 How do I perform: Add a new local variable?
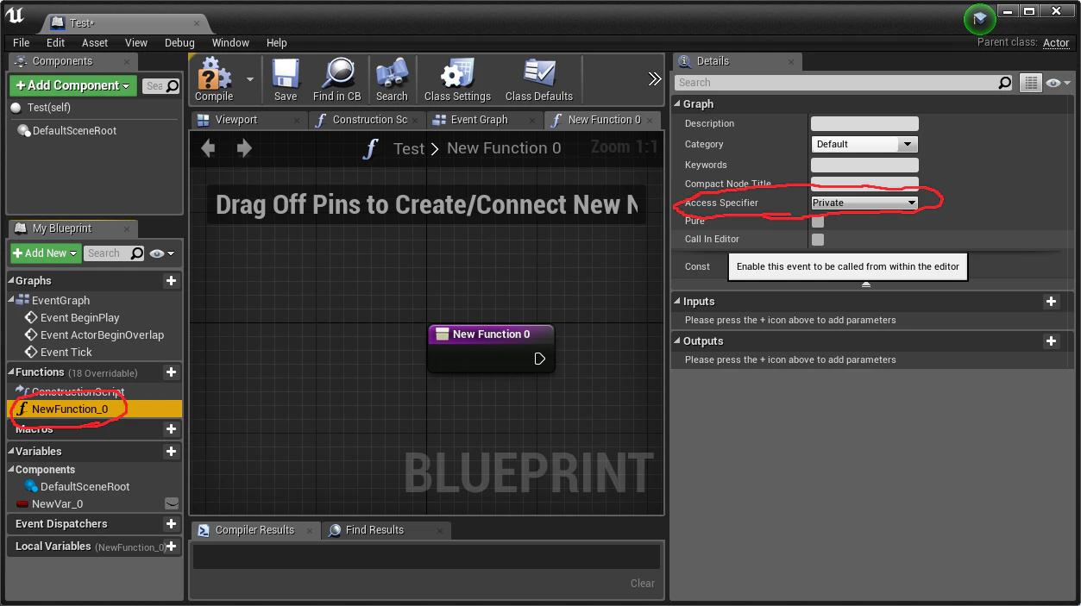coord(171,547)
